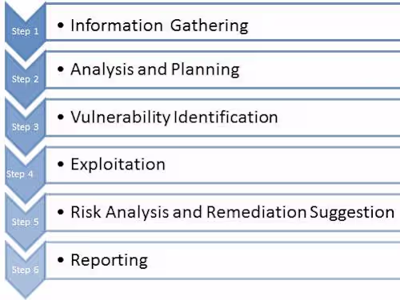Click the bullet before Reporting
The width and height of the screenshot is (400, 300).
point(61,260)
